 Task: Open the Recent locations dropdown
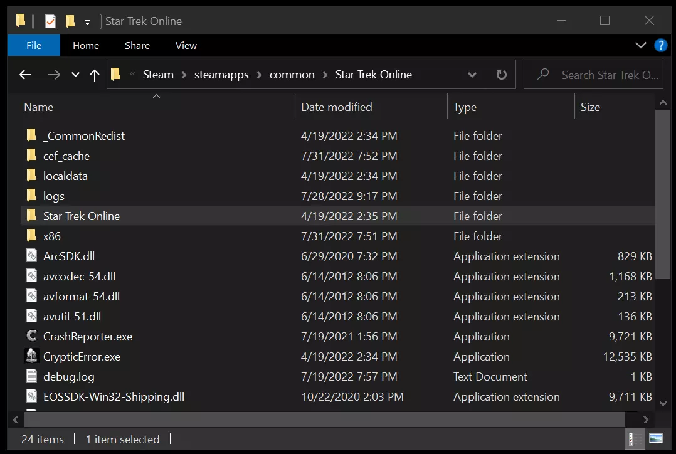coord(75,75)
